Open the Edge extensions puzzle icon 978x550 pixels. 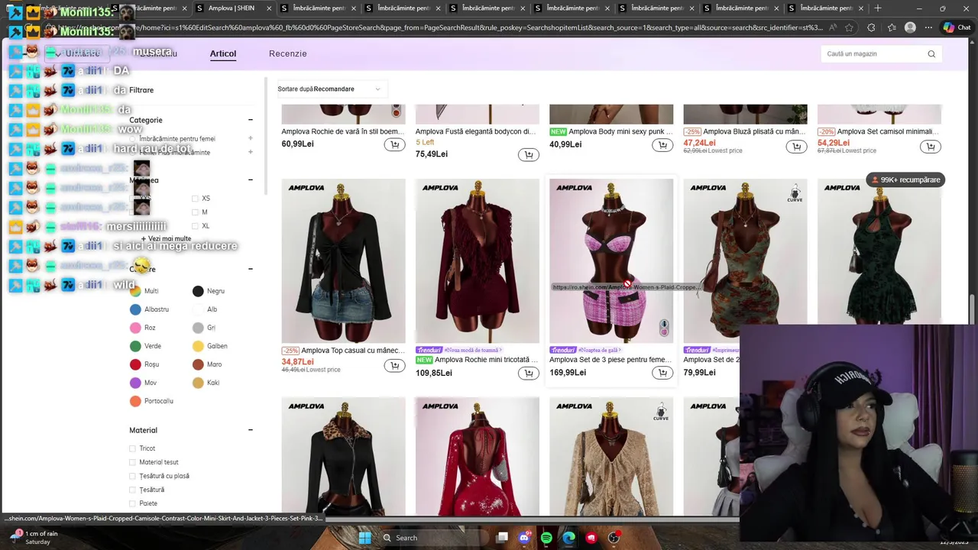[871, 27]
